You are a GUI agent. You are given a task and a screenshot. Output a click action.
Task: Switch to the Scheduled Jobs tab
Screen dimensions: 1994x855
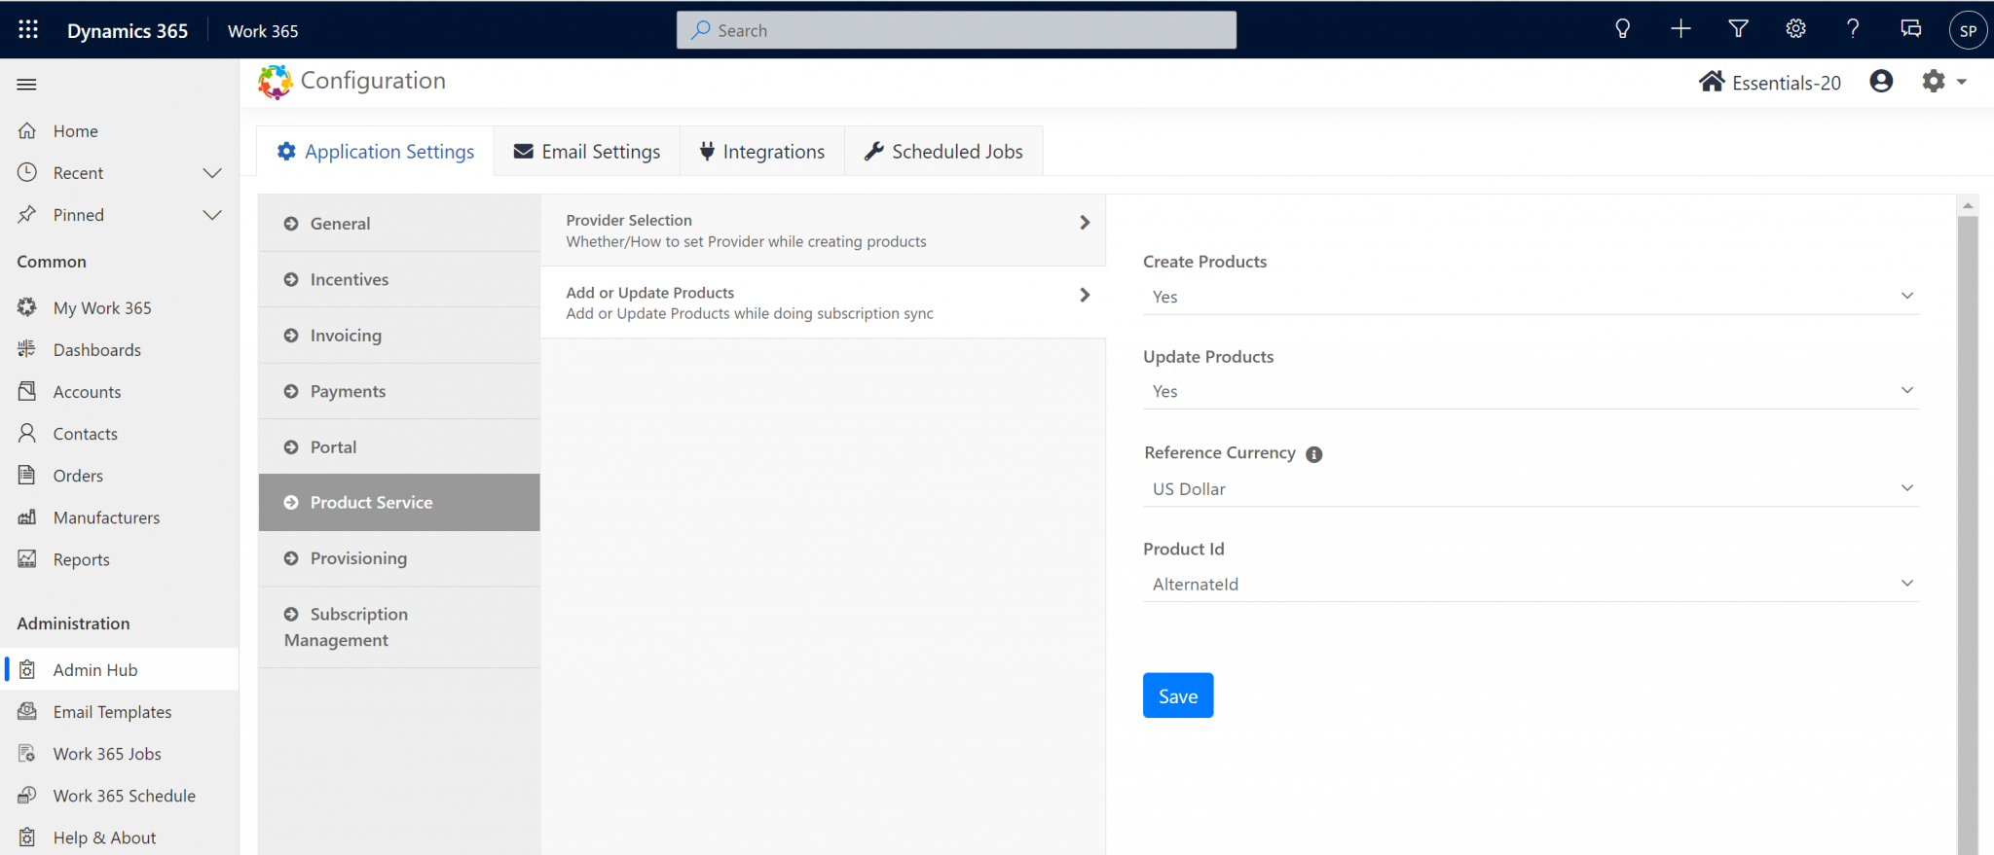[x=943, y=152]
